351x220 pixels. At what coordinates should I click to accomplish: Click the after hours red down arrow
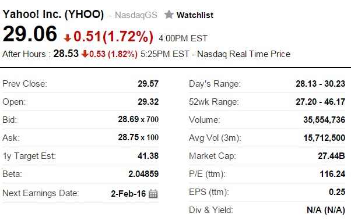(x=85, y=54)
